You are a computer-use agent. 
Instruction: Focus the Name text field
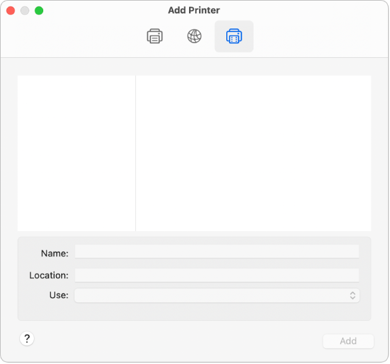(x=217, y=252)
